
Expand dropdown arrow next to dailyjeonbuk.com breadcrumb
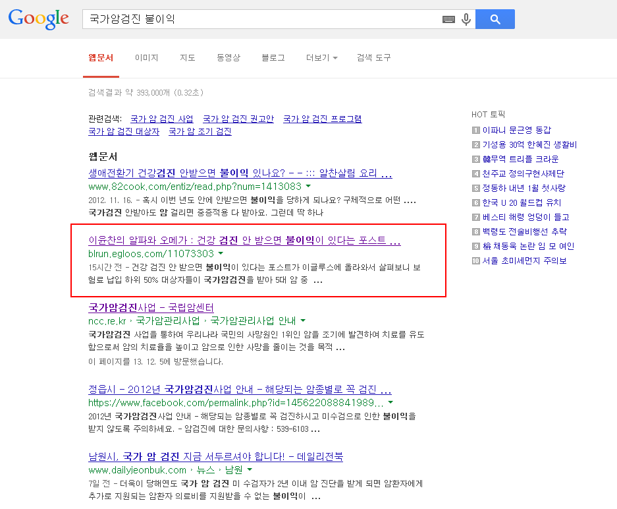(250, 470)
